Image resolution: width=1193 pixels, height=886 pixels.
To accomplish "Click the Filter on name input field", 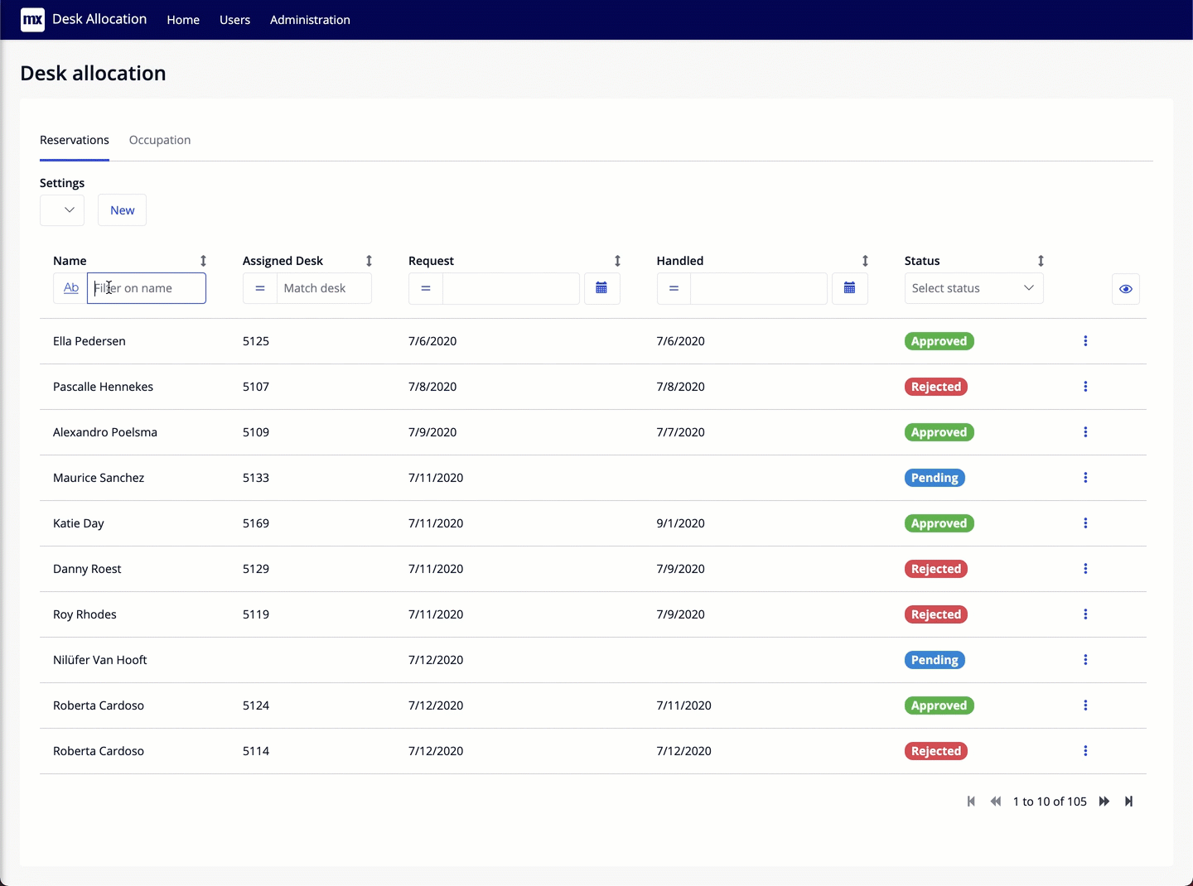I will tap(146, 288).
